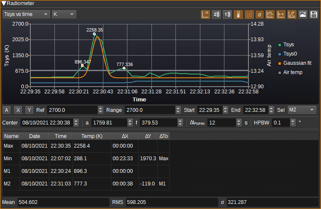321x209 pixels.
Task: Click the 896.347 M1 marker on chart
Action: point(82,66)
